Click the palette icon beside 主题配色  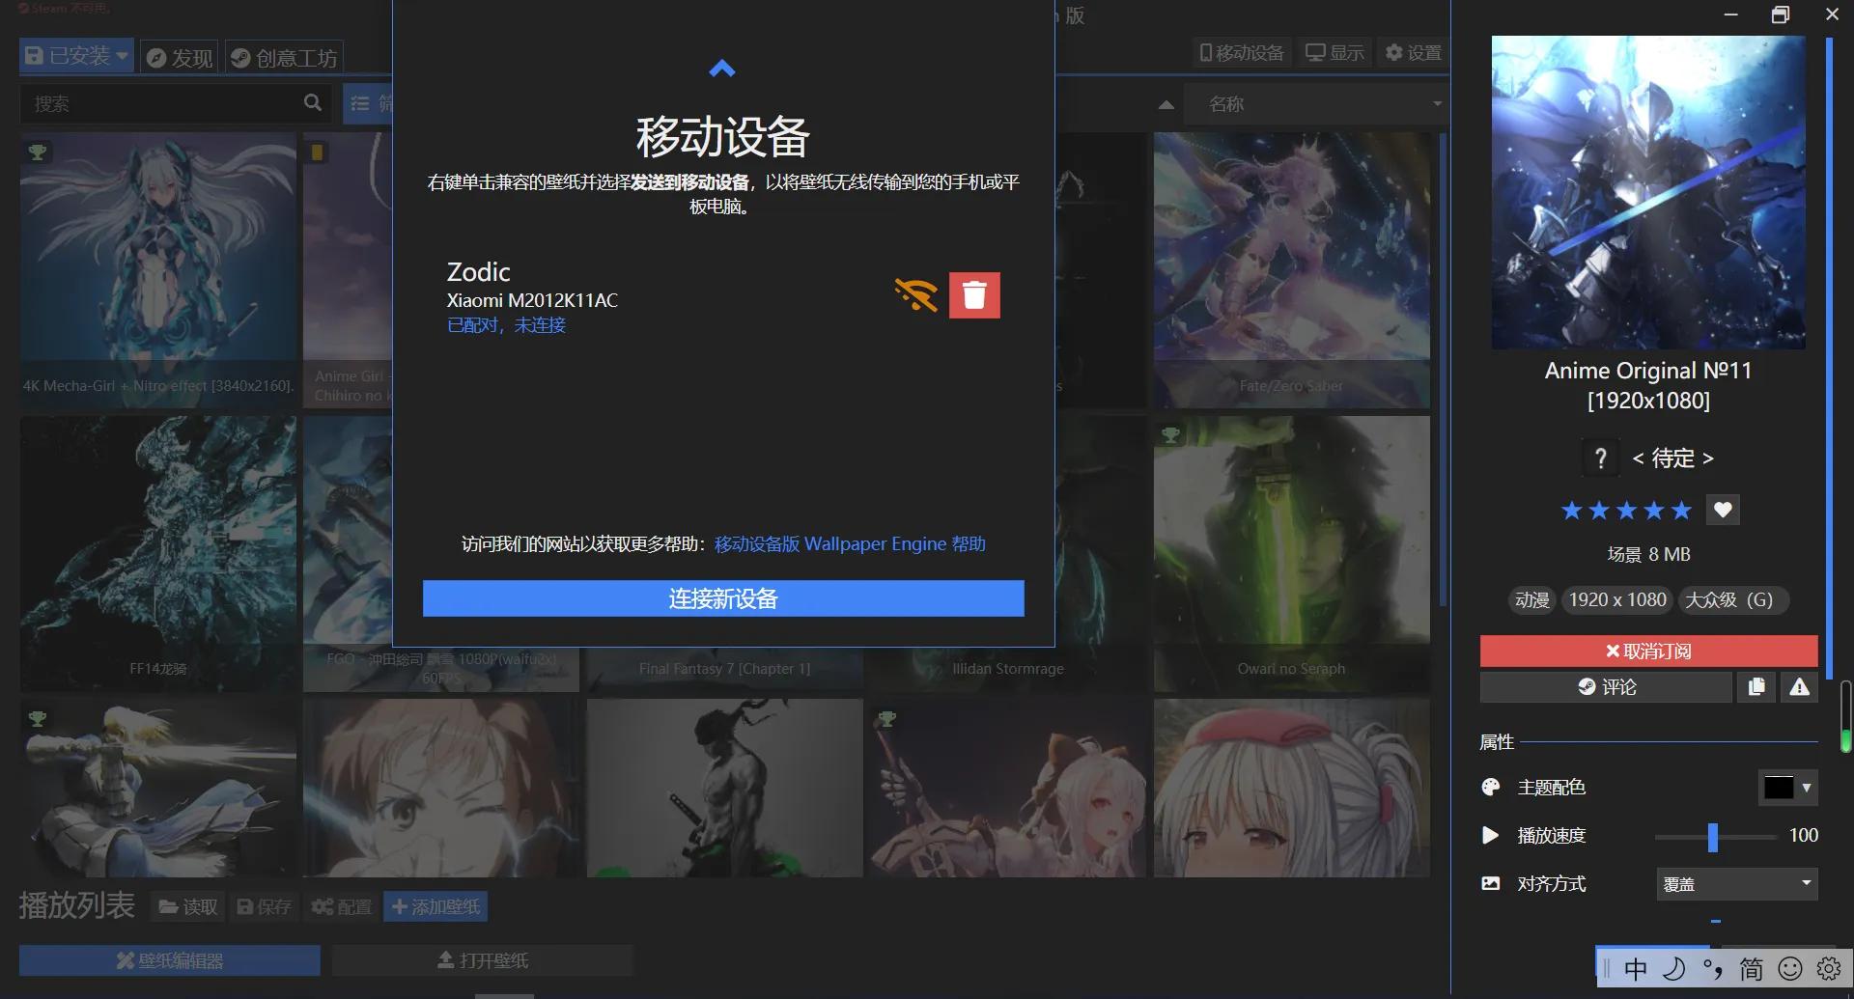(1491, 787)
